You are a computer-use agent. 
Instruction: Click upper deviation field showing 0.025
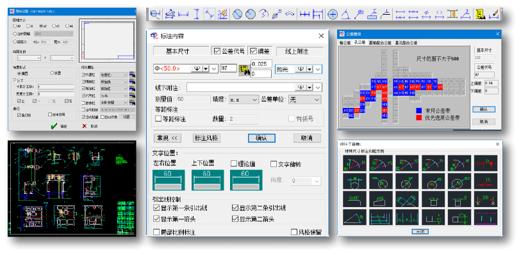tap(261, 63)
